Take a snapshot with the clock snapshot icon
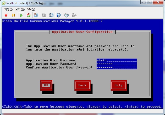Screen dimensions: 165x115 [36, 15]
